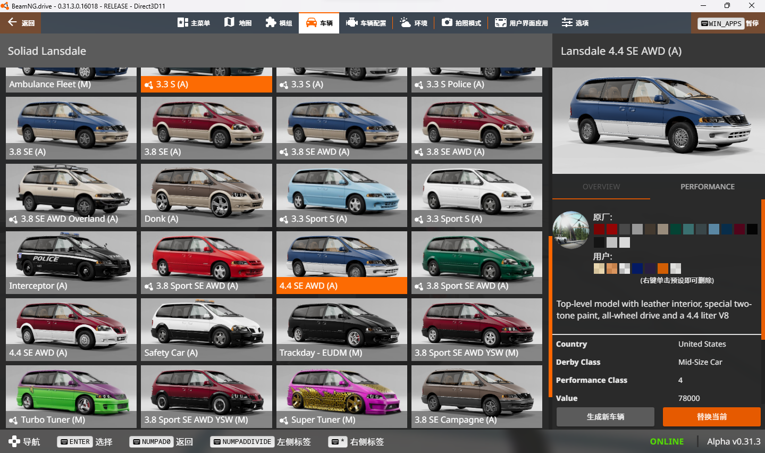
Task: Open the 环境 environment settings
Action: click(x=414, y=23)
